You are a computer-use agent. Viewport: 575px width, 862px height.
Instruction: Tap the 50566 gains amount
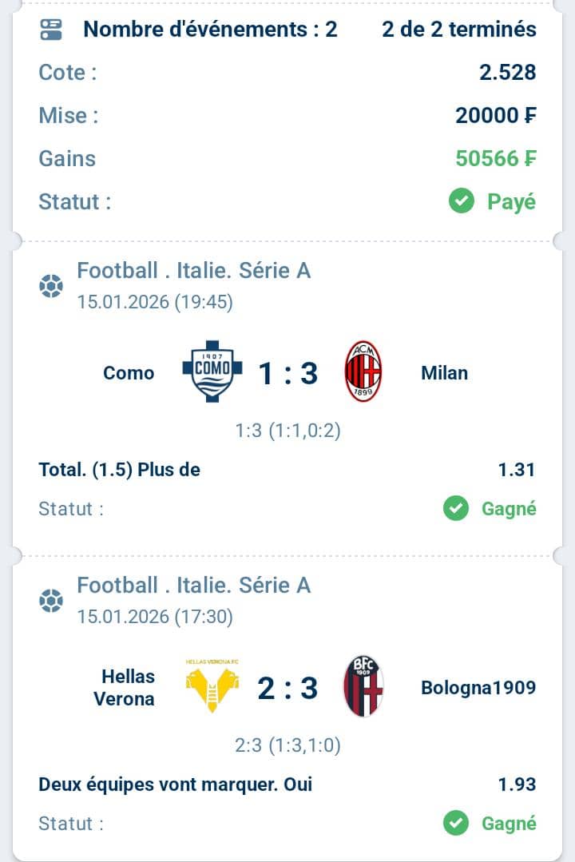[495, 158]
